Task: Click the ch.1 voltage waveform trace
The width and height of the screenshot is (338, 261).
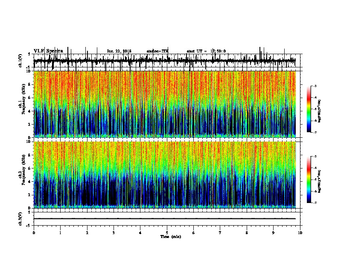Action: [x=165, y=61]
